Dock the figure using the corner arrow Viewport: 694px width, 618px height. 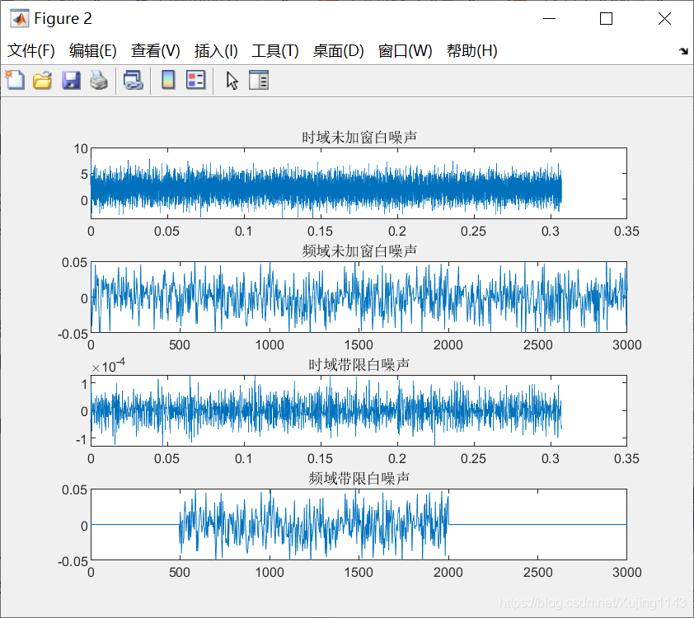pos(684,51)
